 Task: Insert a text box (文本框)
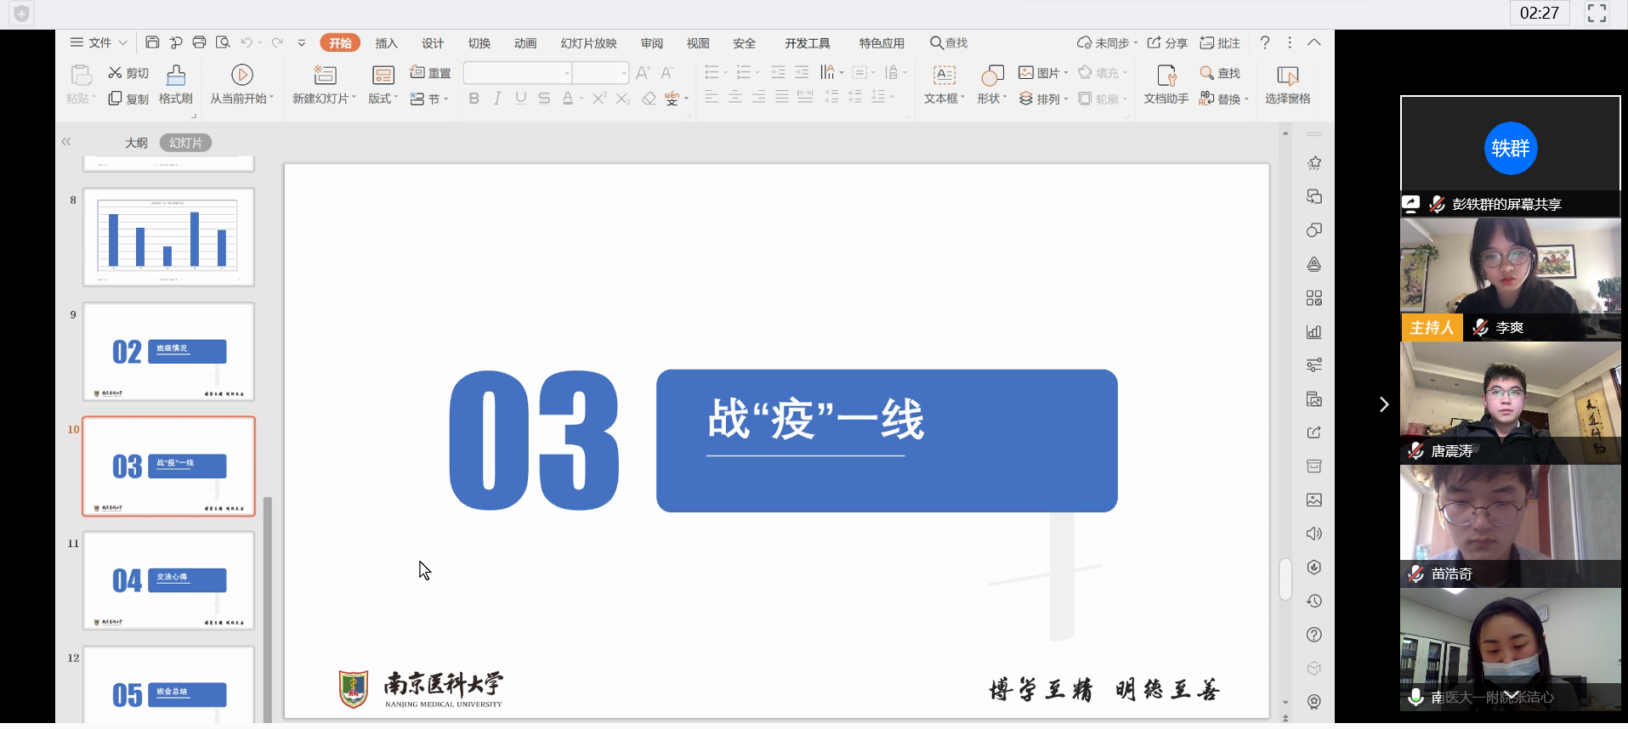click(x=944, y=76)
